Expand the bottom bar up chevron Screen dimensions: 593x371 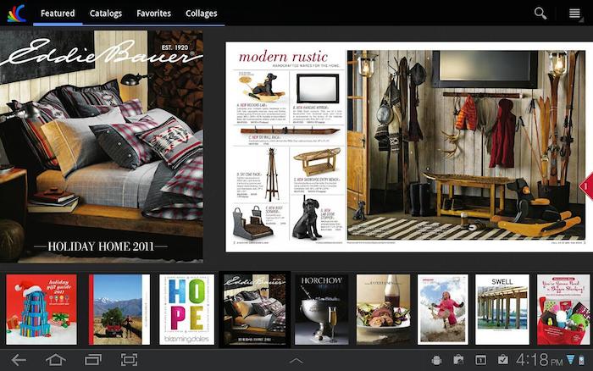[296, 360]
